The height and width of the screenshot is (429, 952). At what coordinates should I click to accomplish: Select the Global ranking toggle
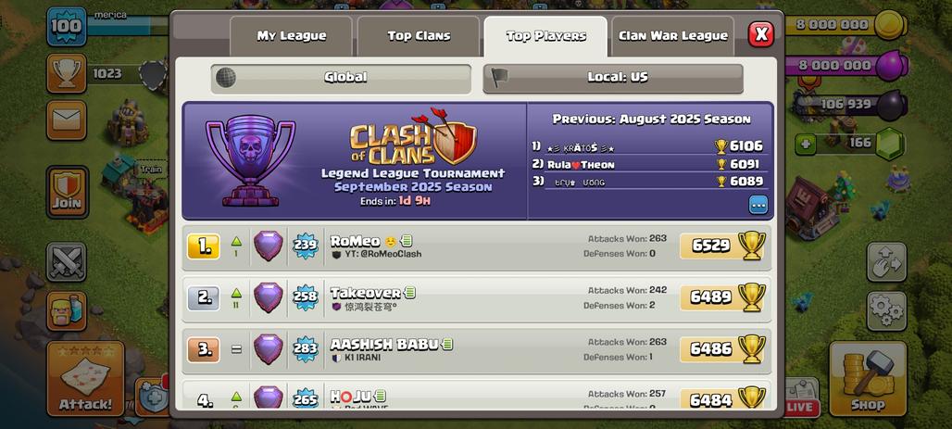pos(341,79)
